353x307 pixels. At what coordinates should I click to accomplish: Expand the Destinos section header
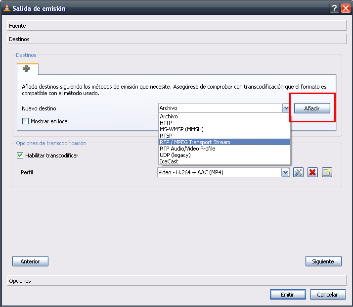(176, 39)
